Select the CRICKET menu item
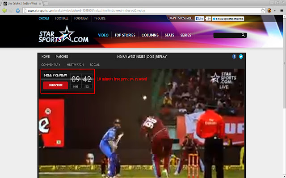This screenshot has width=286, height=178. [44, 18]
